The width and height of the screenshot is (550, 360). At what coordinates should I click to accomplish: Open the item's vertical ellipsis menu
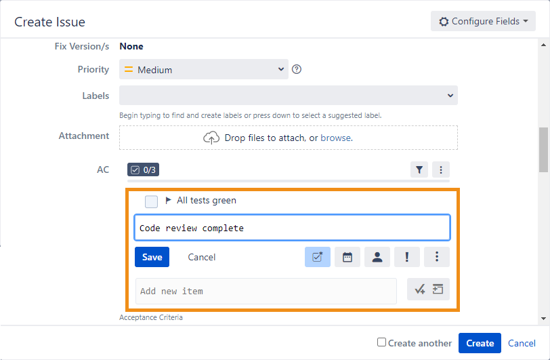click(x=437, y=257)
